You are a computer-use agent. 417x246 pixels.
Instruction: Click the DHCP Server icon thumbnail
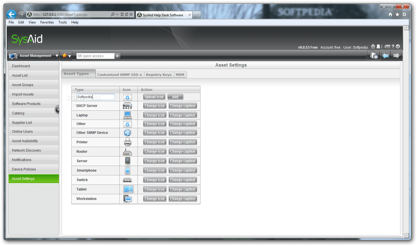coord(127,106)
